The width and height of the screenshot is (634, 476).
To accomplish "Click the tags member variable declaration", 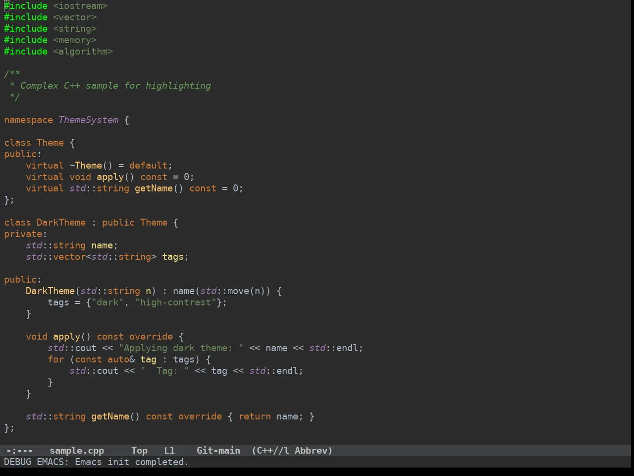I will (x=173, y=257).
